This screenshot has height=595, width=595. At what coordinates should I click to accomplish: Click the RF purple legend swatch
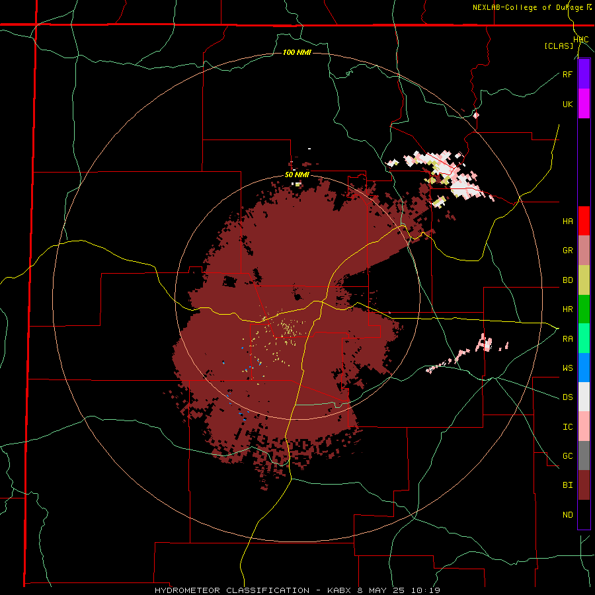click(x=584, y=74)
